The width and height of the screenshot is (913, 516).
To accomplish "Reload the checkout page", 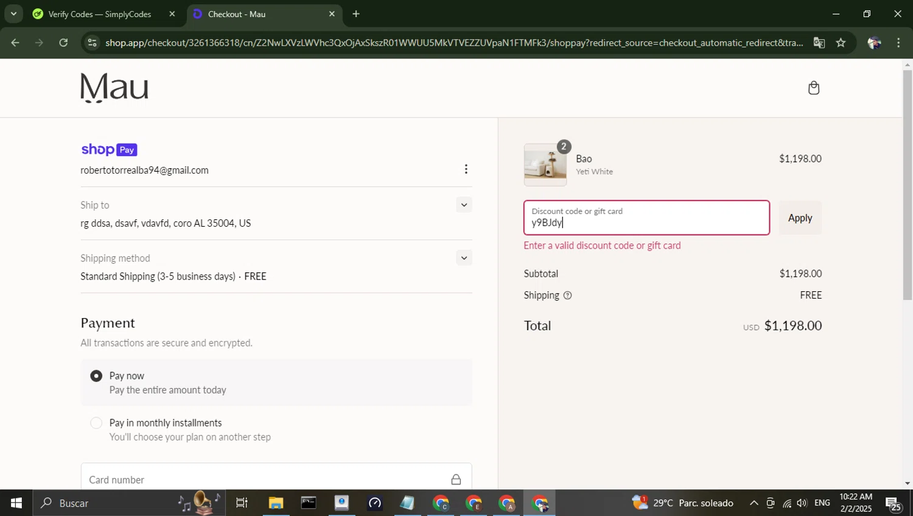I will [63, 43].
